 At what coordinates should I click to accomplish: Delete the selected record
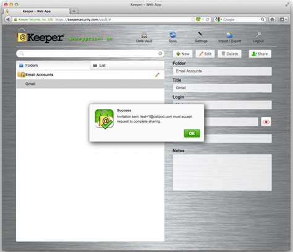(x=229, y=54)
